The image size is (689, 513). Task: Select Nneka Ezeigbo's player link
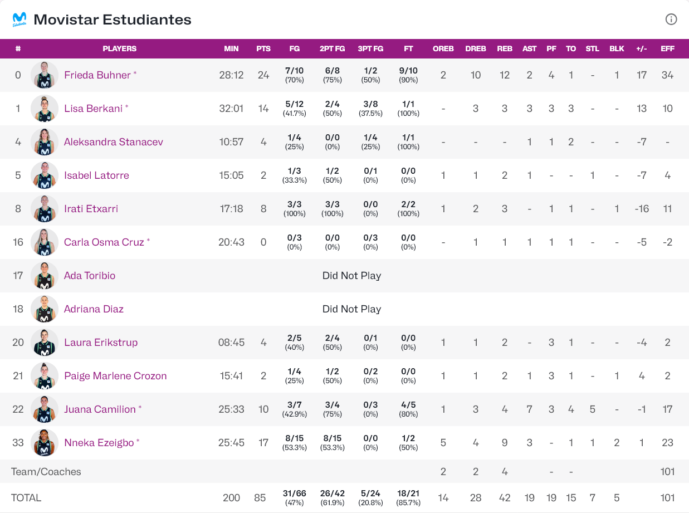(99, 443)
